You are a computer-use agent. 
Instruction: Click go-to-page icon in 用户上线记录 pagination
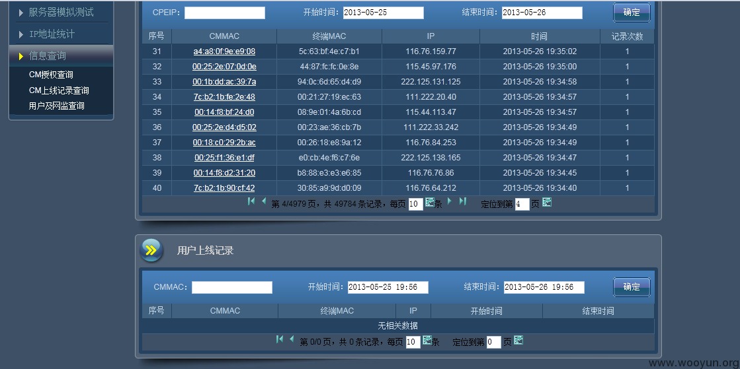(x=518, y=340)
